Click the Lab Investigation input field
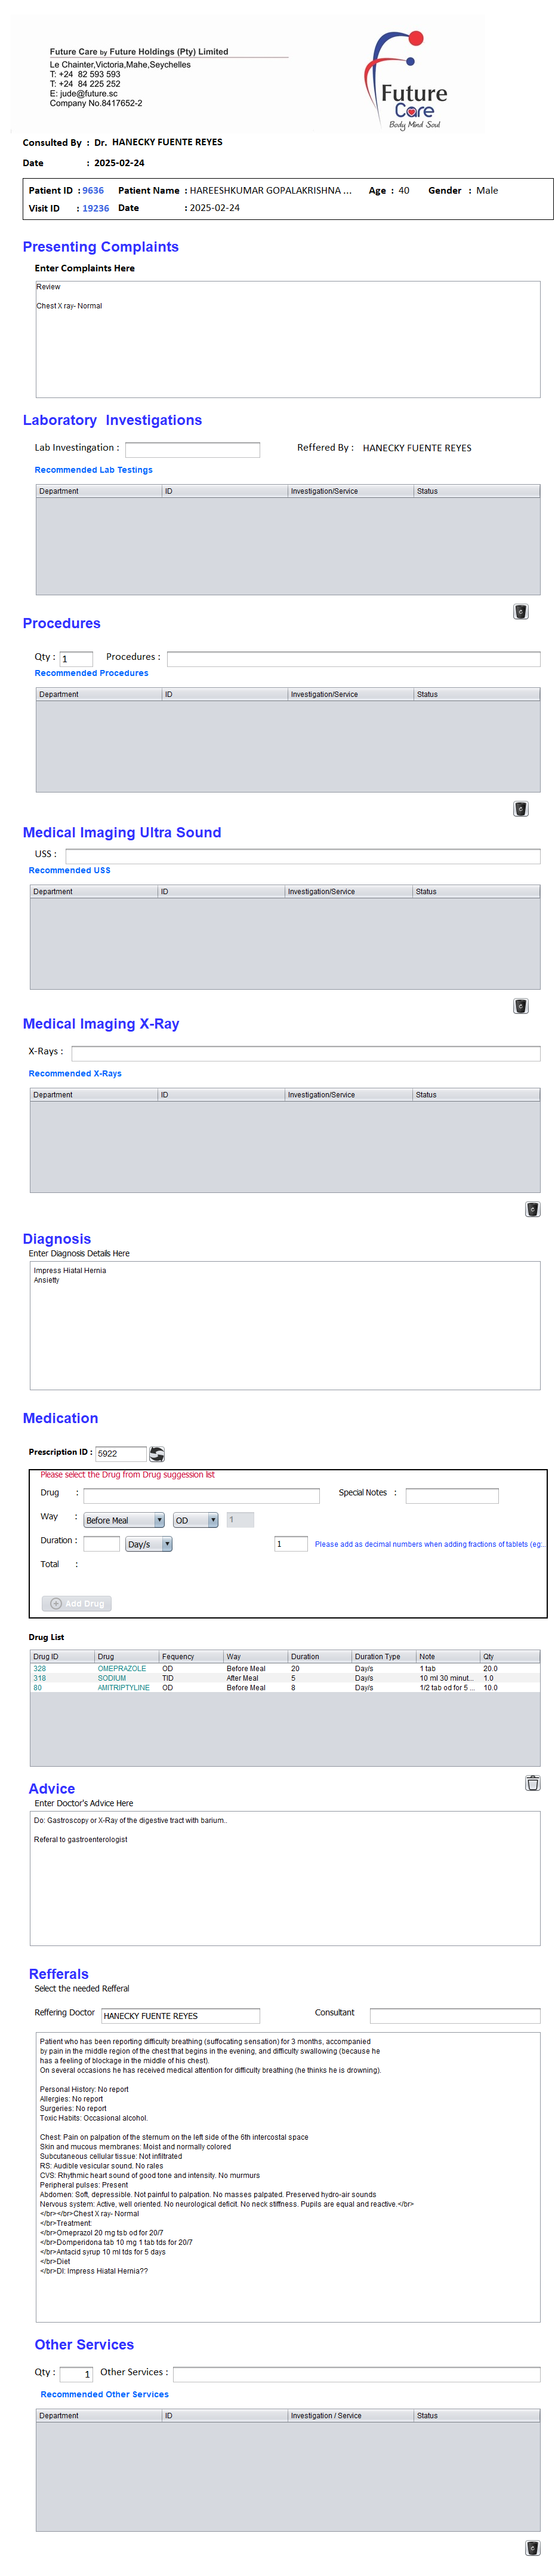This screenshot has height=2576, width=555. pos(192,449)
